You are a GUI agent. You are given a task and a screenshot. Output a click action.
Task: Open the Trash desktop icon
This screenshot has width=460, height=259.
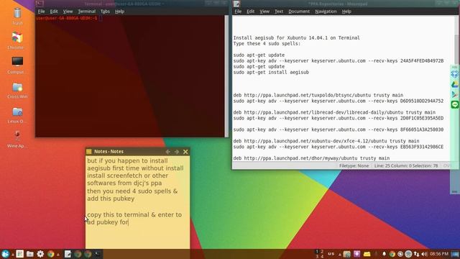(x=17, y=16)
